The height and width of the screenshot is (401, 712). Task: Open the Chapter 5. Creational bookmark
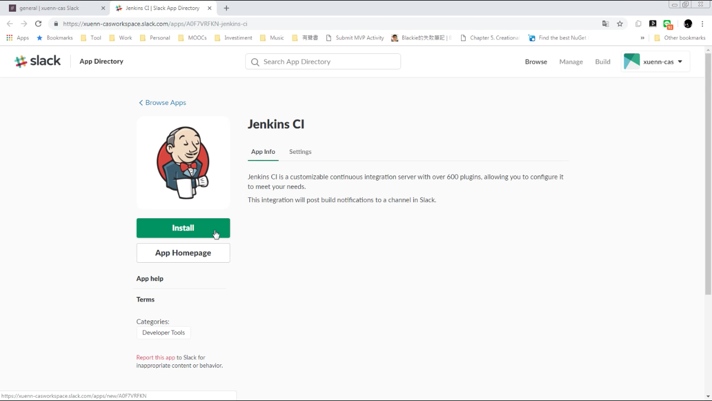point(490,38)
